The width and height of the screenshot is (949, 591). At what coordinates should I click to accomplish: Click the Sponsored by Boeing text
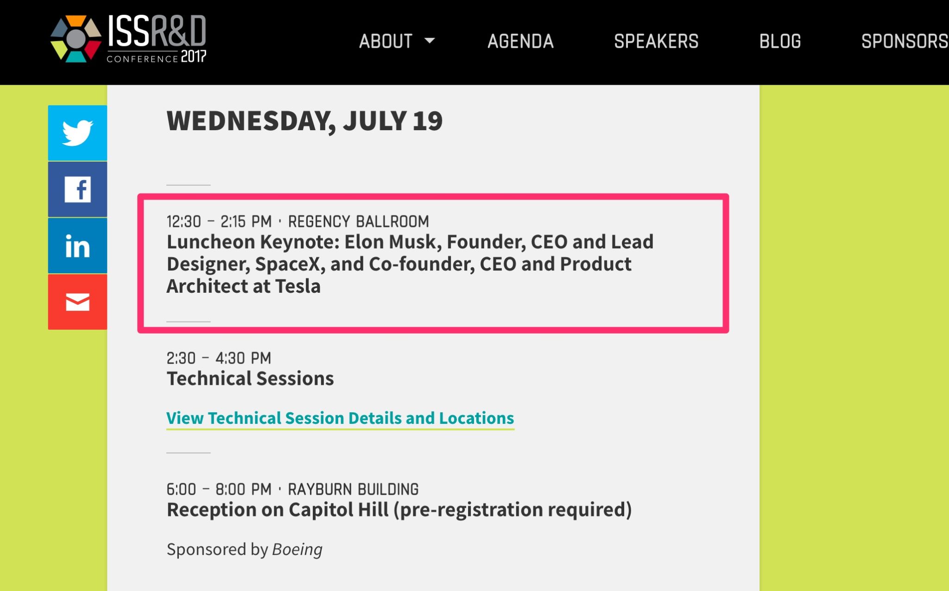click(244, 549)
